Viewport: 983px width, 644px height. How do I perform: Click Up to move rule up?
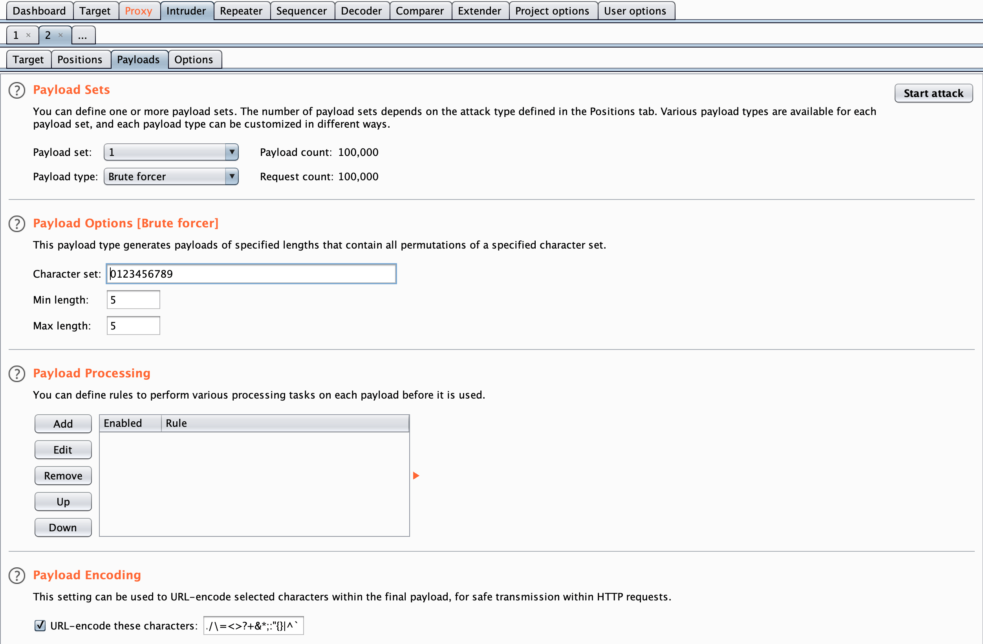63,502
